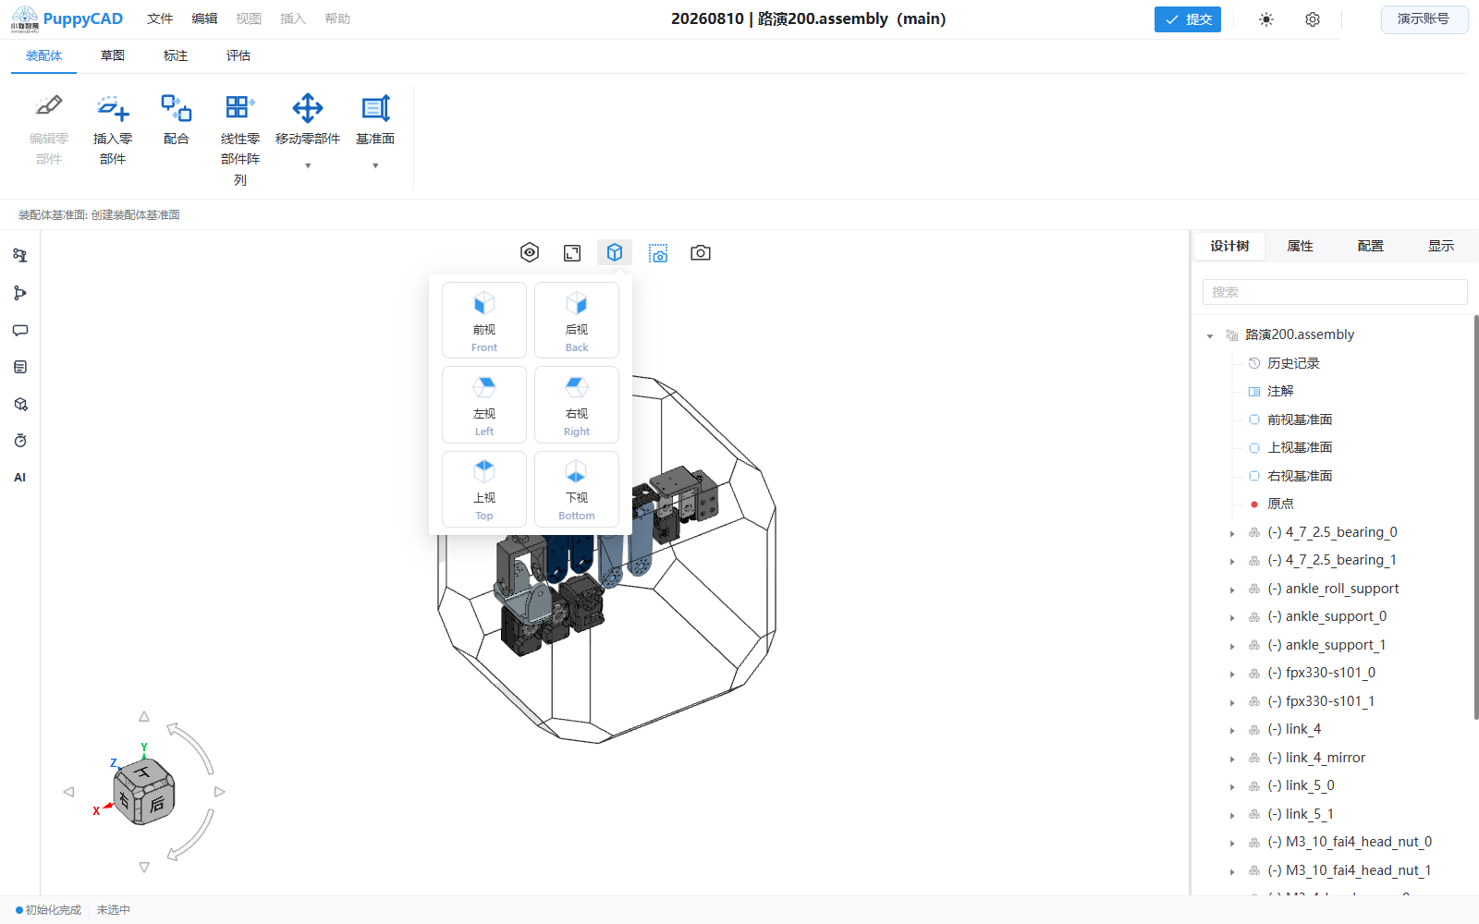Viewport: 1479px width, 924px height.
Task: Expand the link_4 node
Action: point(1232,730)
